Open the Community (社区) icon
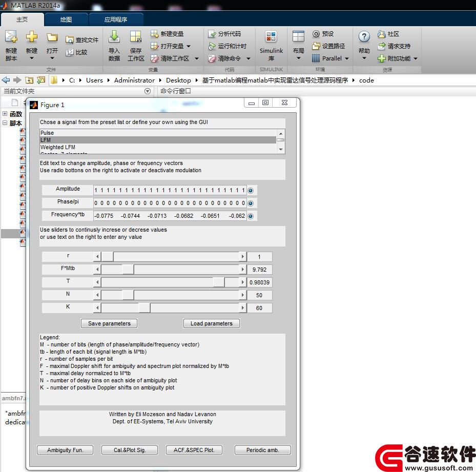 tap(382, 34)
